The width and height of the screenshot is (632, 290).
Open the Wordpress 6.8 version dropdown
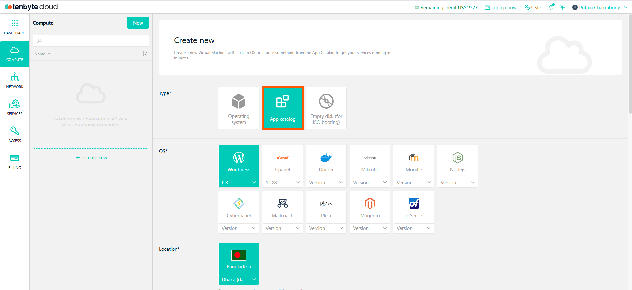click(x=239, y=182)
